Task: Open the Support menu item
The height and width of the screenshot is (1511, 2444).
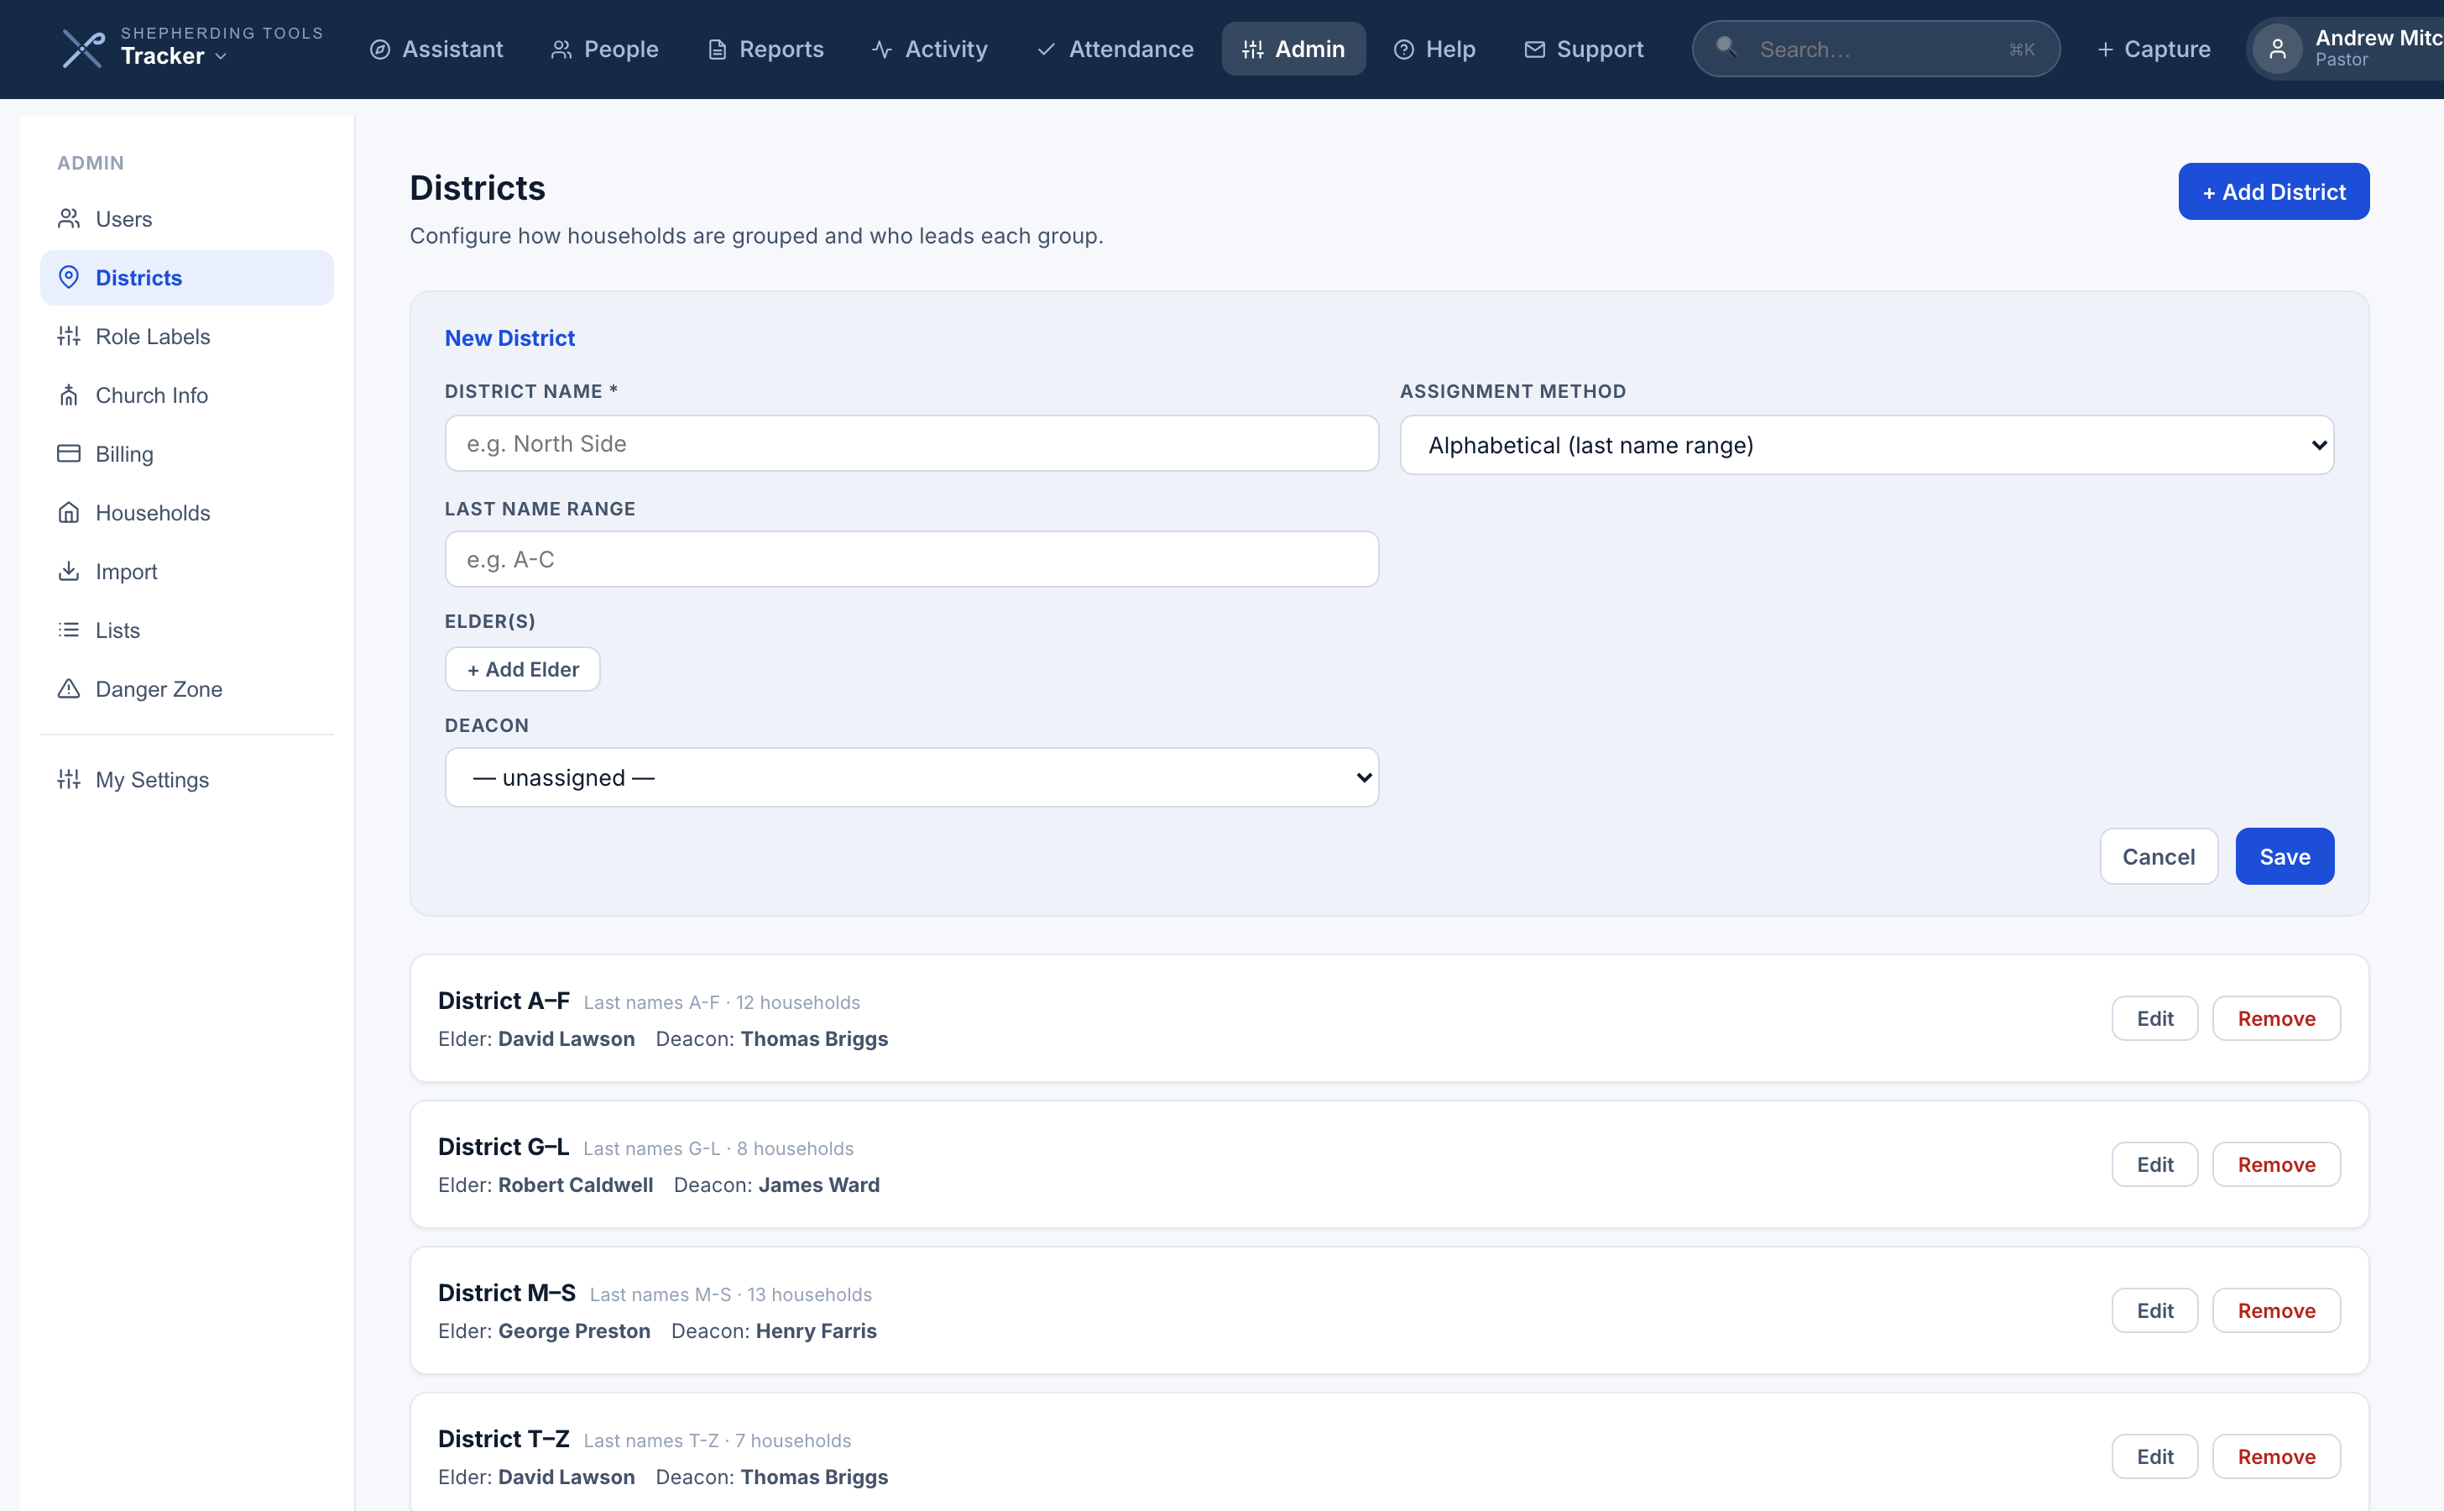Action: point(1584,49)
